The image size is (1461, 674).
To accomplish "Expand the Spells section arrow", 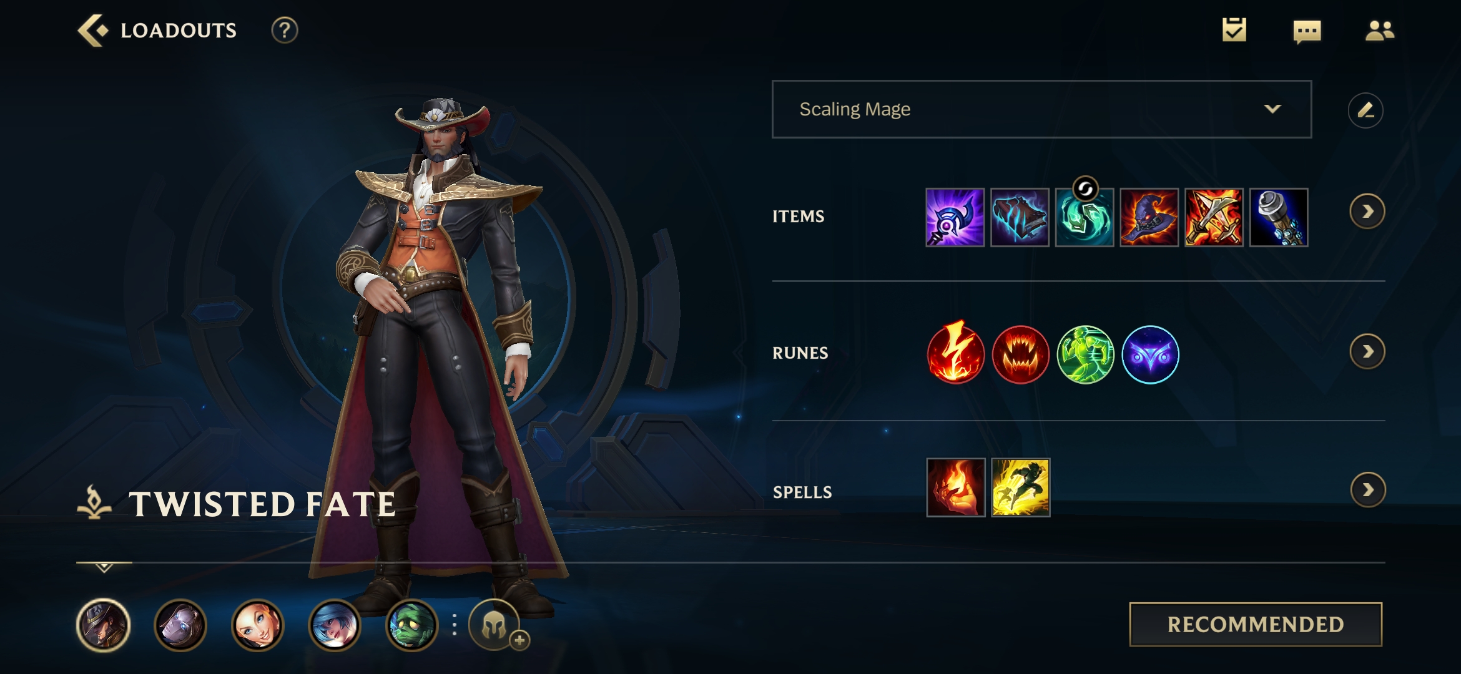I will click(x=1367, y=490).
